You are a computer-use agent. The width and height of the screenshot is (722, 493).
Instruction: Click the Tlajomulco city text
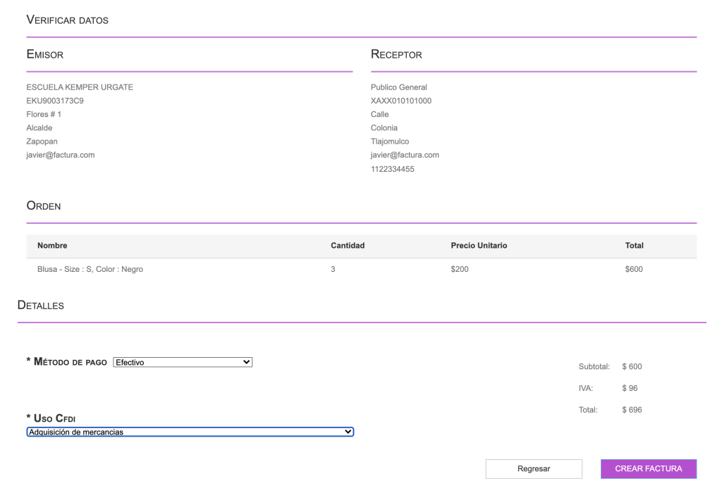(x=390, y=141)
